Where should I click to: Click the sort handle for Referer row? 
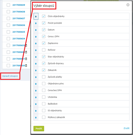tap(36, 50)
